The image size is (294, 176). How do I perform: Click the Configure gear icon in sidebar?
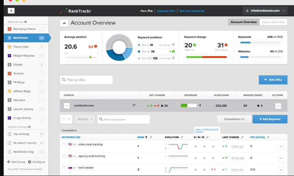(30, 162)
